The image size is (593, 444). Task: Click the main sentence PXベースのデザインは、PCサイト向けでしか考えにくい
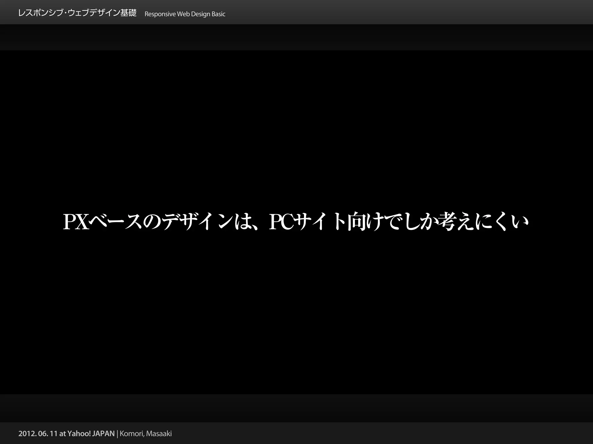(296, 222)
